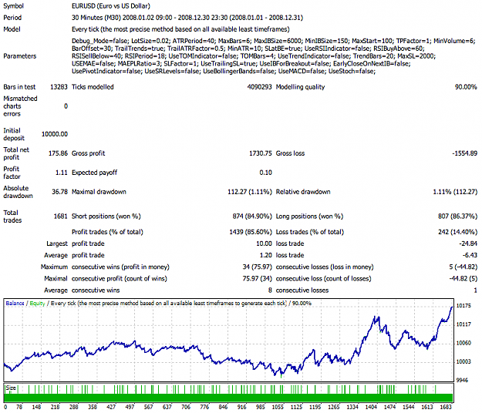The height and width of the screenshot is (413, 482).
Task: Select the Profit factor value 1.11
Action: point(62,173)
